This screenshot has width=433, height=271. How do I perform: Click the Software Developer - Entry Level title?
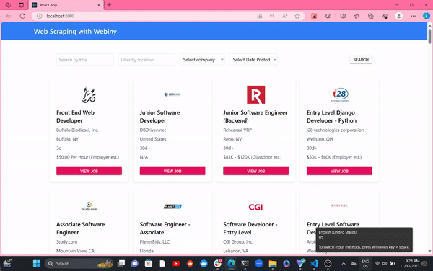point(250,228)
